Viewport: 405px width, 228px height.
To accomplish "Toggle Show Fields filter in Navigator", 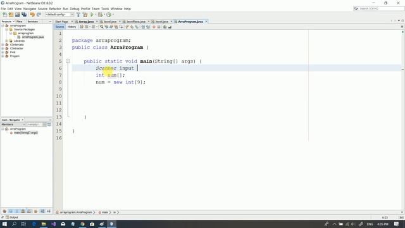I will coord(11,211).
